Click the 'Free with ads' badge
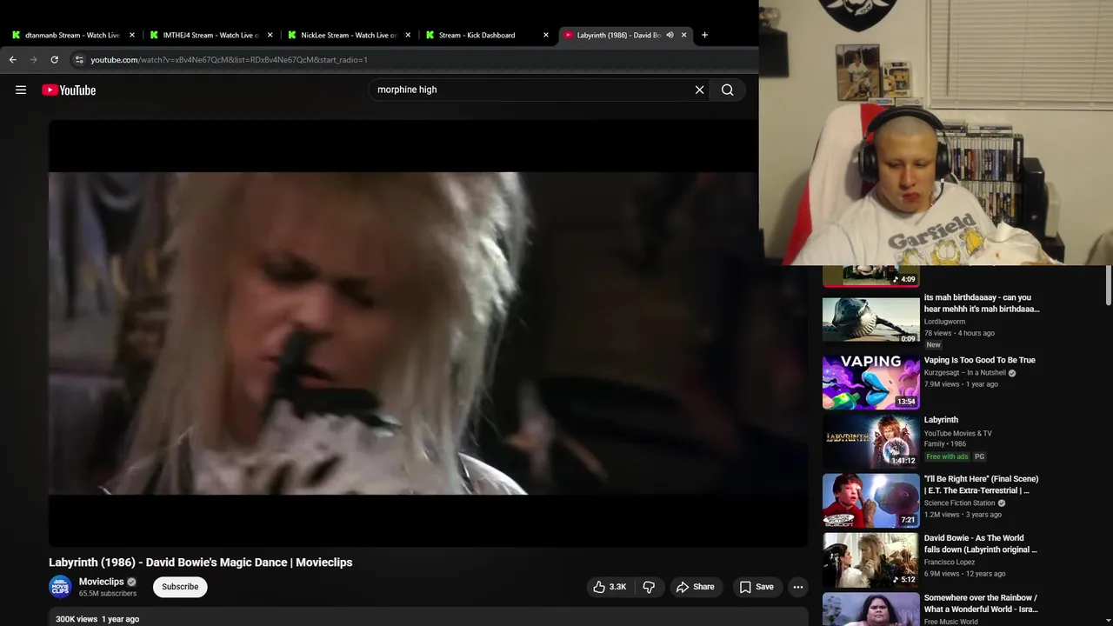1113x626 pixels. 947,456
